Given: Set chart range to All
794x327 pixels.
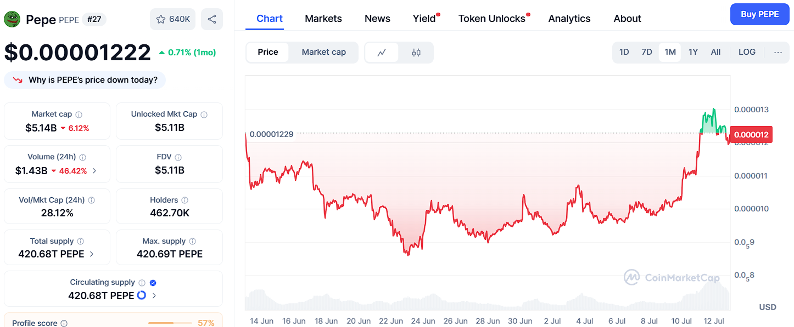Looking at the screenshot, I should pyautogui.click(x=715, y=52).
